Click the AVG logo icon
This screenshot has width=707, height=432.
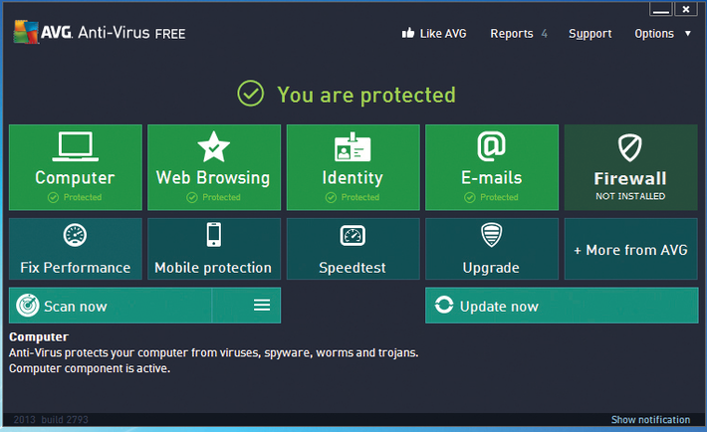pyautogui.click(x=26, y=32)
